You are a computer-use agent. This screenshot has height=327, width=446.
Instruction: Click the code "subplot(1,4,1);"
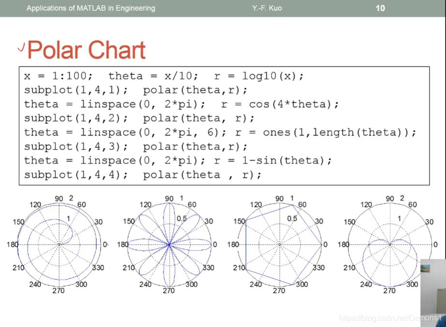[x=76, y=90]
